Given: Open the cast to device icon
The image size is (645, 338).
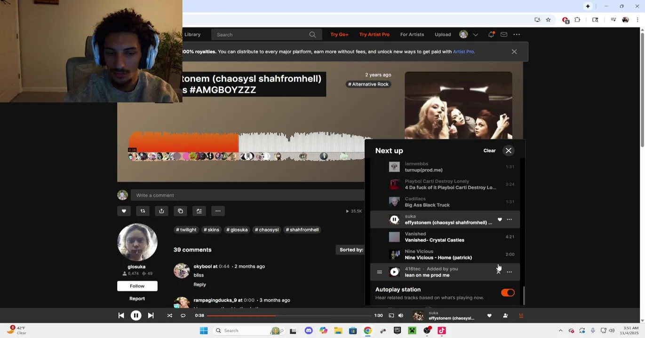Looking at the screenshot, I should [x=391, y=315].
